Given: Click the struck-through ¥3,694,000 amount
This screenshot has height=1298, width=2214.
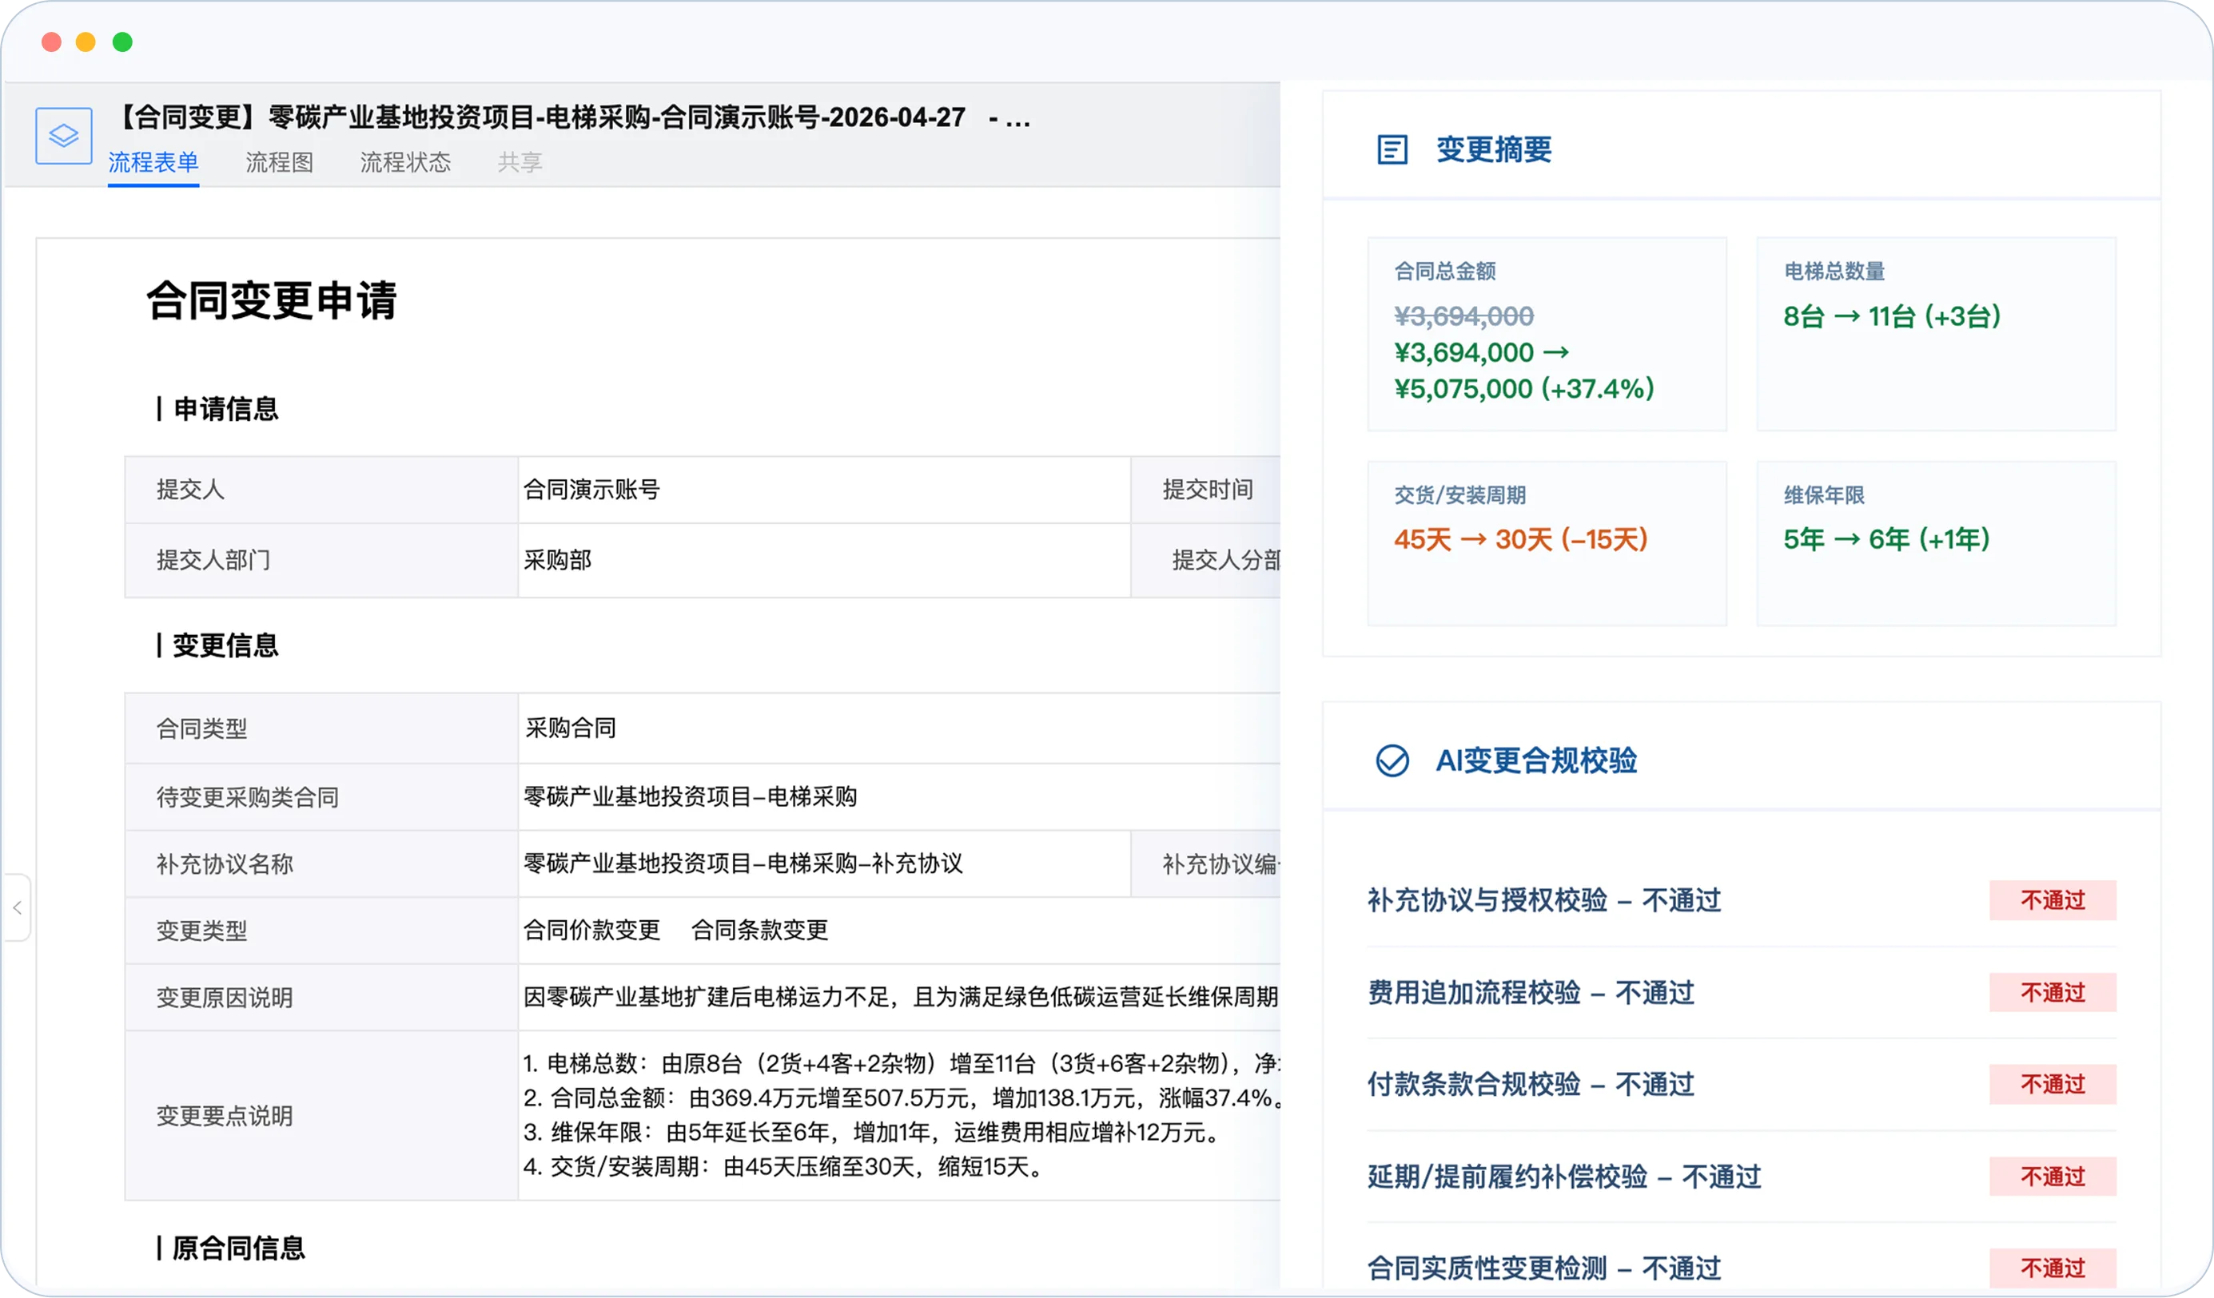Looking at the screenshot, I should coord(1463,316).
